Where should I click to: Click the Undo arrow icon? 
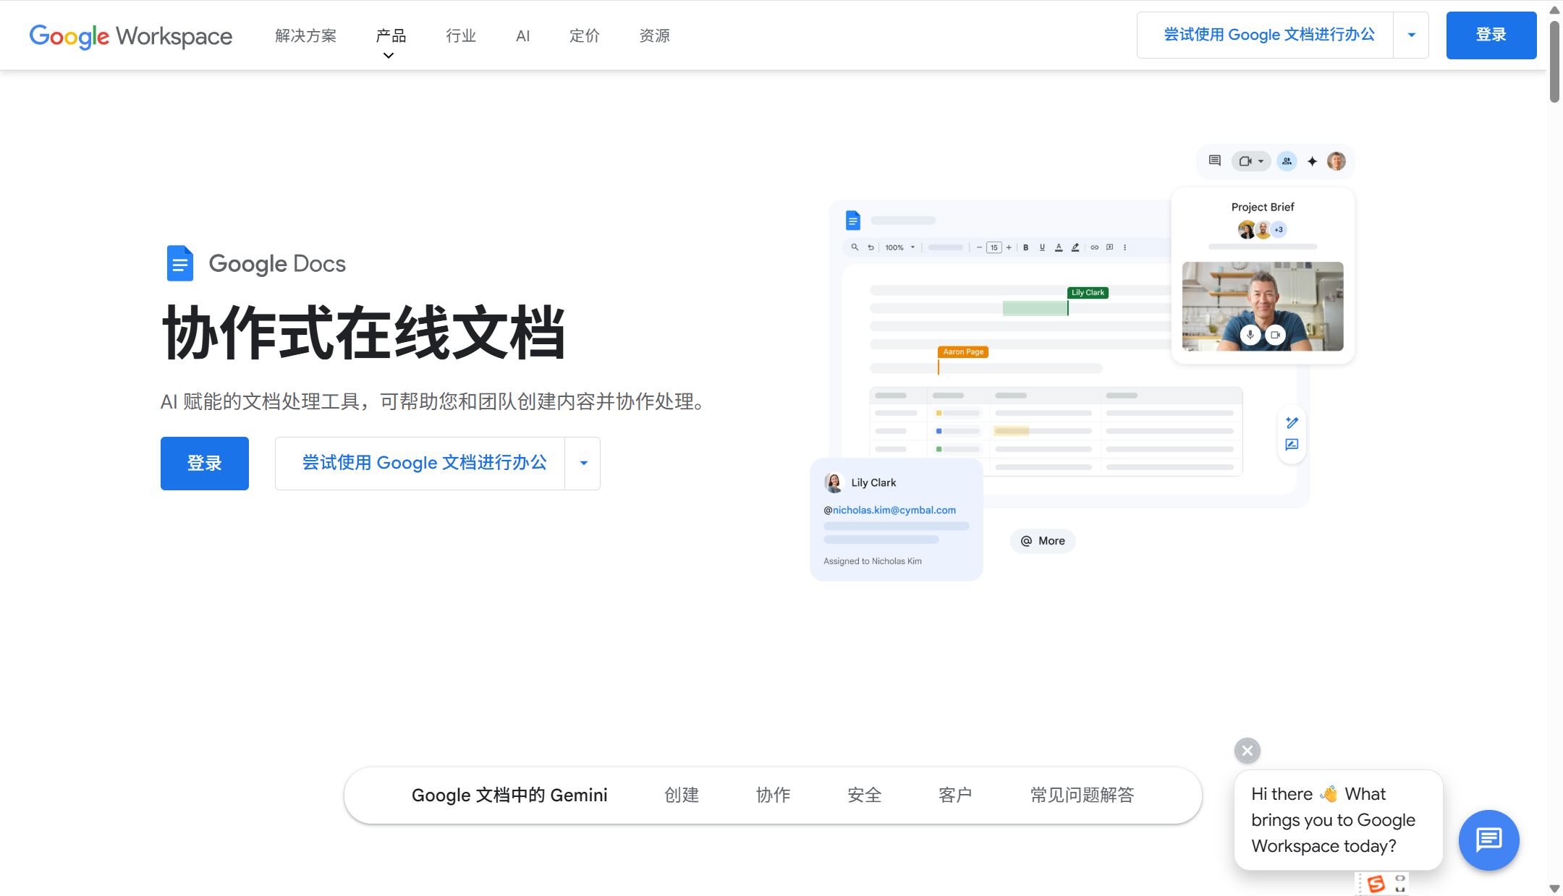[871, 247]
